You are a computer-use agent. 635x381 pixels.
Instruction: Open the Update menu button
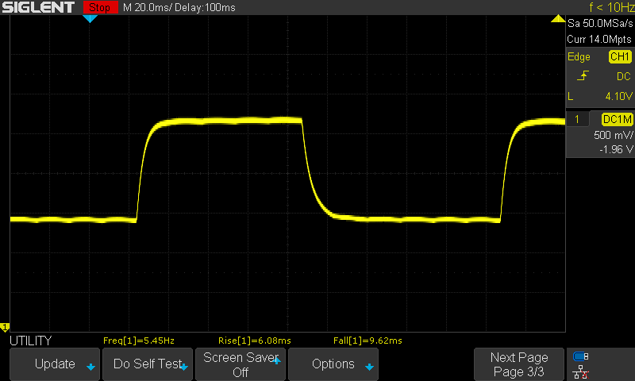(x=55, y=364)
